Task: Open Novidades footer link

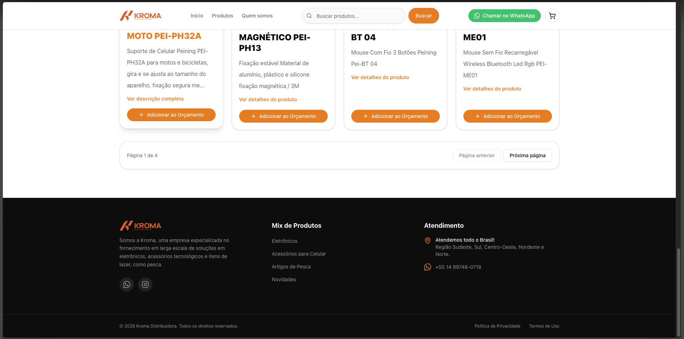Action: pyautogui.click(x=284, y=279)
